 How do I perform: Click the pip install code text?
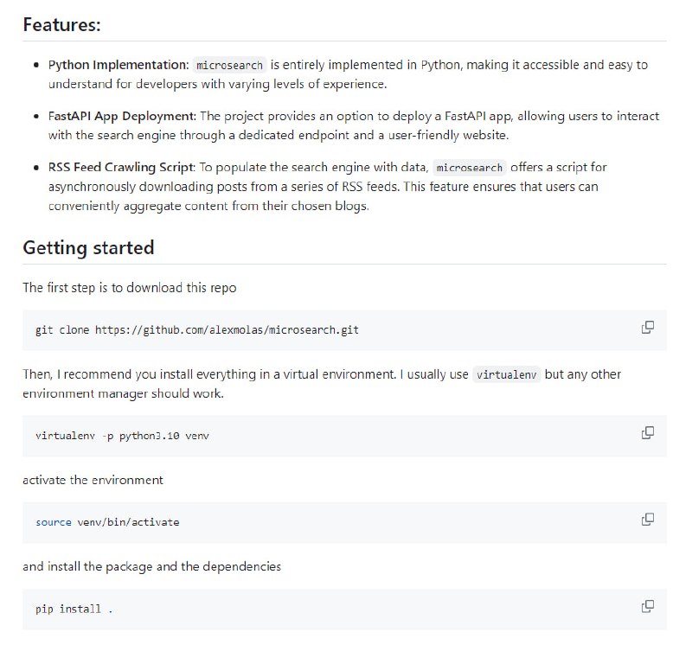point(74,610)
